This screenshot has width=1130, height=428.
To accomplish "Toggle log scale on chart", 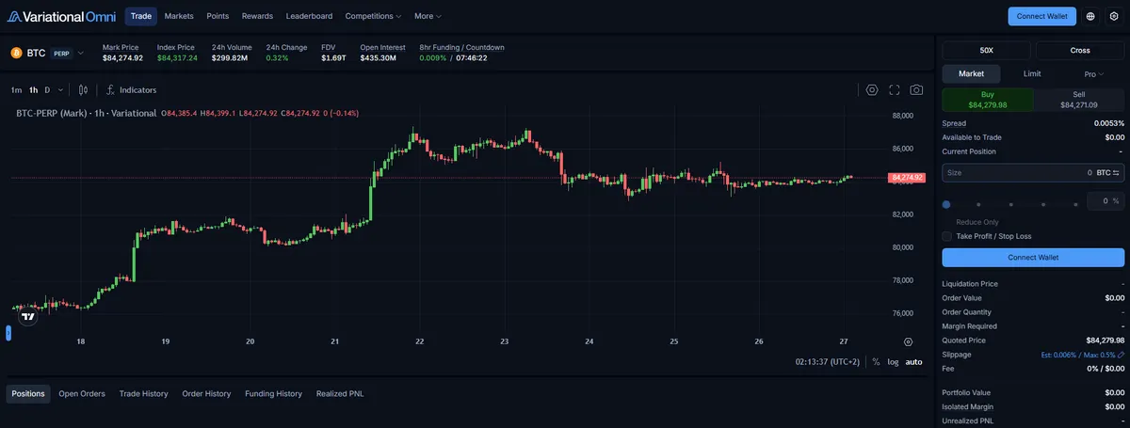I will point(893,361).
